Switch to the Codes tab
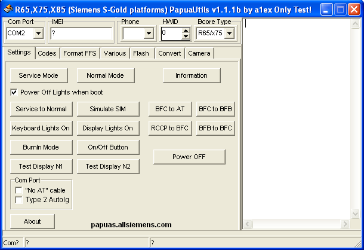 pyautogui.click(x=47, y=54)
